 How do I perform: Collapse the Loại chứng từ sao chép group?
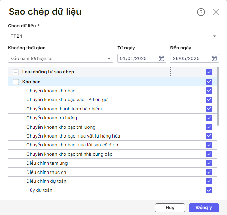click(x=15, y=72)
